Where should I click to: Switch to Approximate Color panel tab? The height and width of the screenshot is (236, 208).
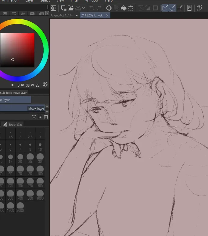click(41, 14)
